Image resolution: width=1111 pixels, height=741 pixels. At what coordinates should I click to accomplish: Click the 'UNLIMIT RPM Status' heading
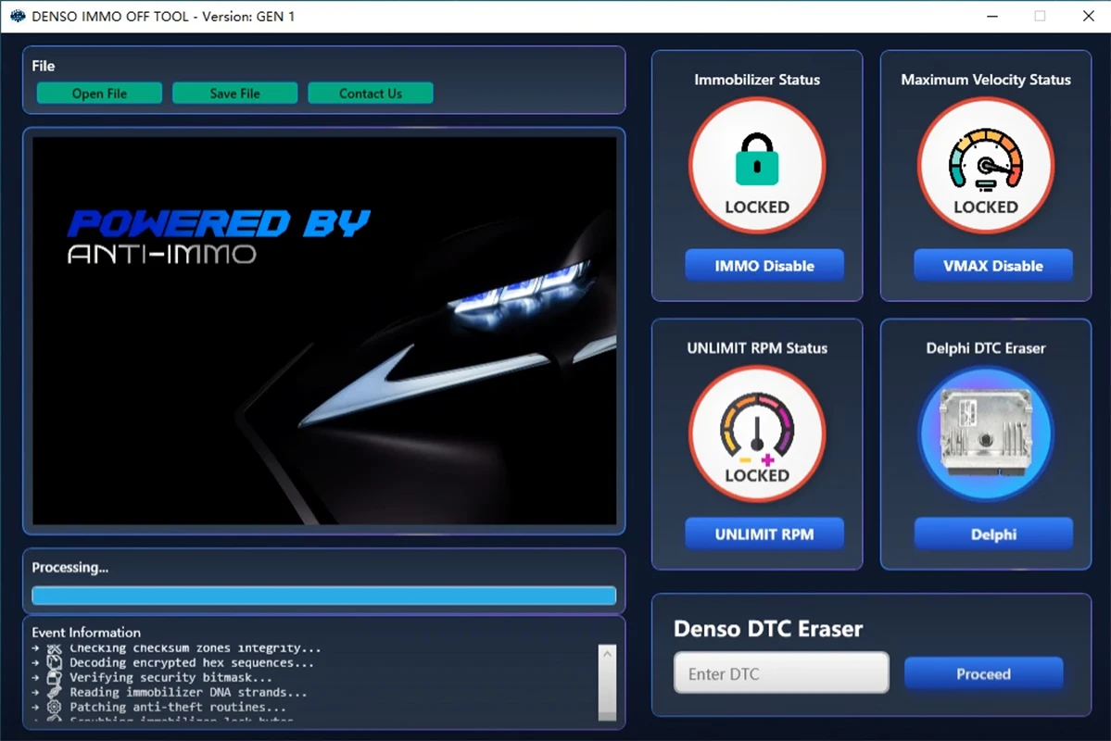[757, 348]
